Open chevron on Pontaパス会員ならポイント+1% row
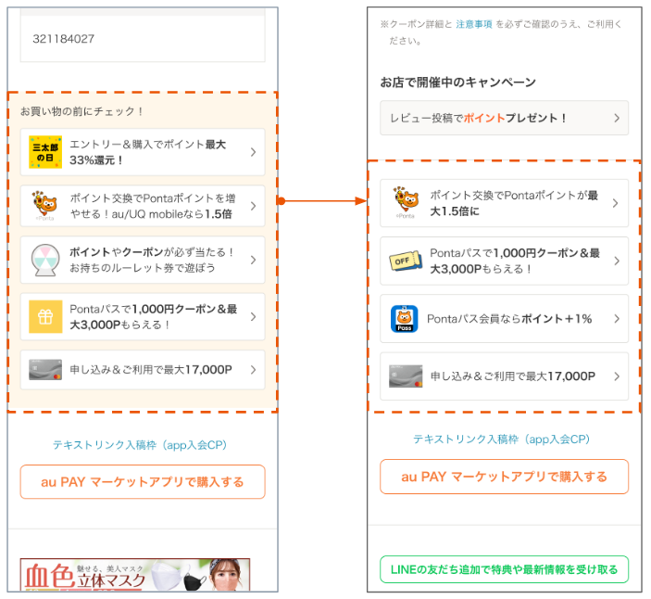Image resolution: width=651 pixels, height=599 pixels. (x=616, y=319)
